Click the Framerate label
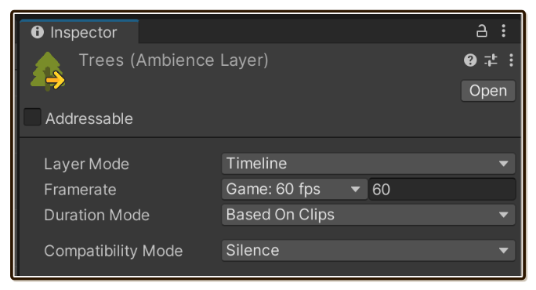536x290 pixels. (81, 190)
